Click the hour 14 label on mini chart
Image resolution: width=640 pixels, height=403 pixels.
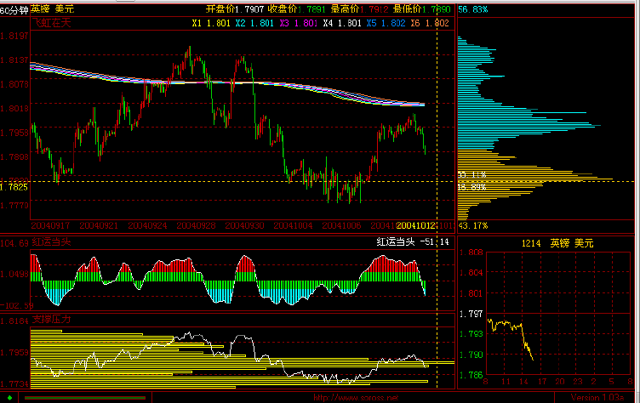click(523, 382)
